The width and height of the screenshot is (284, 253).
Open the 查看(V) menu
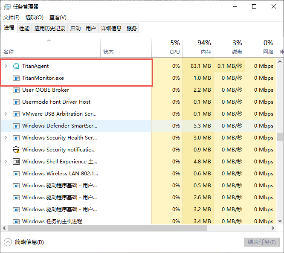point(58,17)
